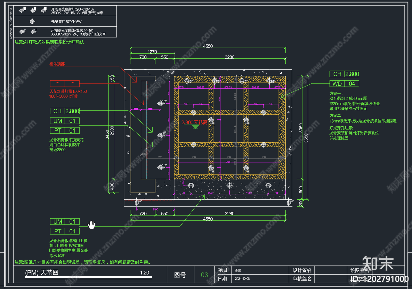Screen dimensions: 412x289
Task: Click the 1270 dimension value
Action: click(x=152, y=52)
